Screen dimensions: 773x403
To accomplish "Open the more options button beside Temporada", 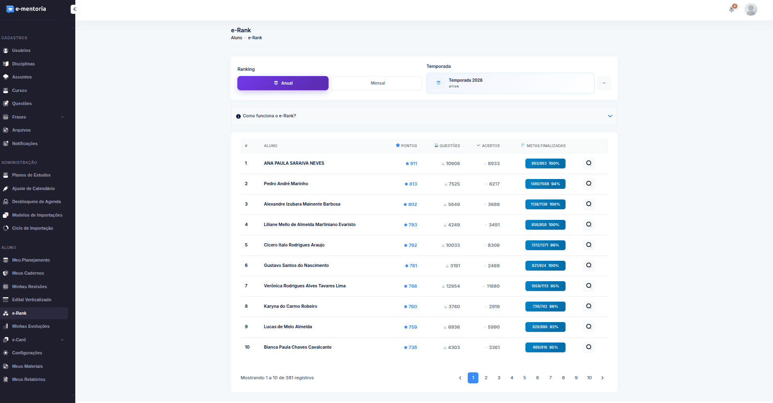I will [604, 83].
